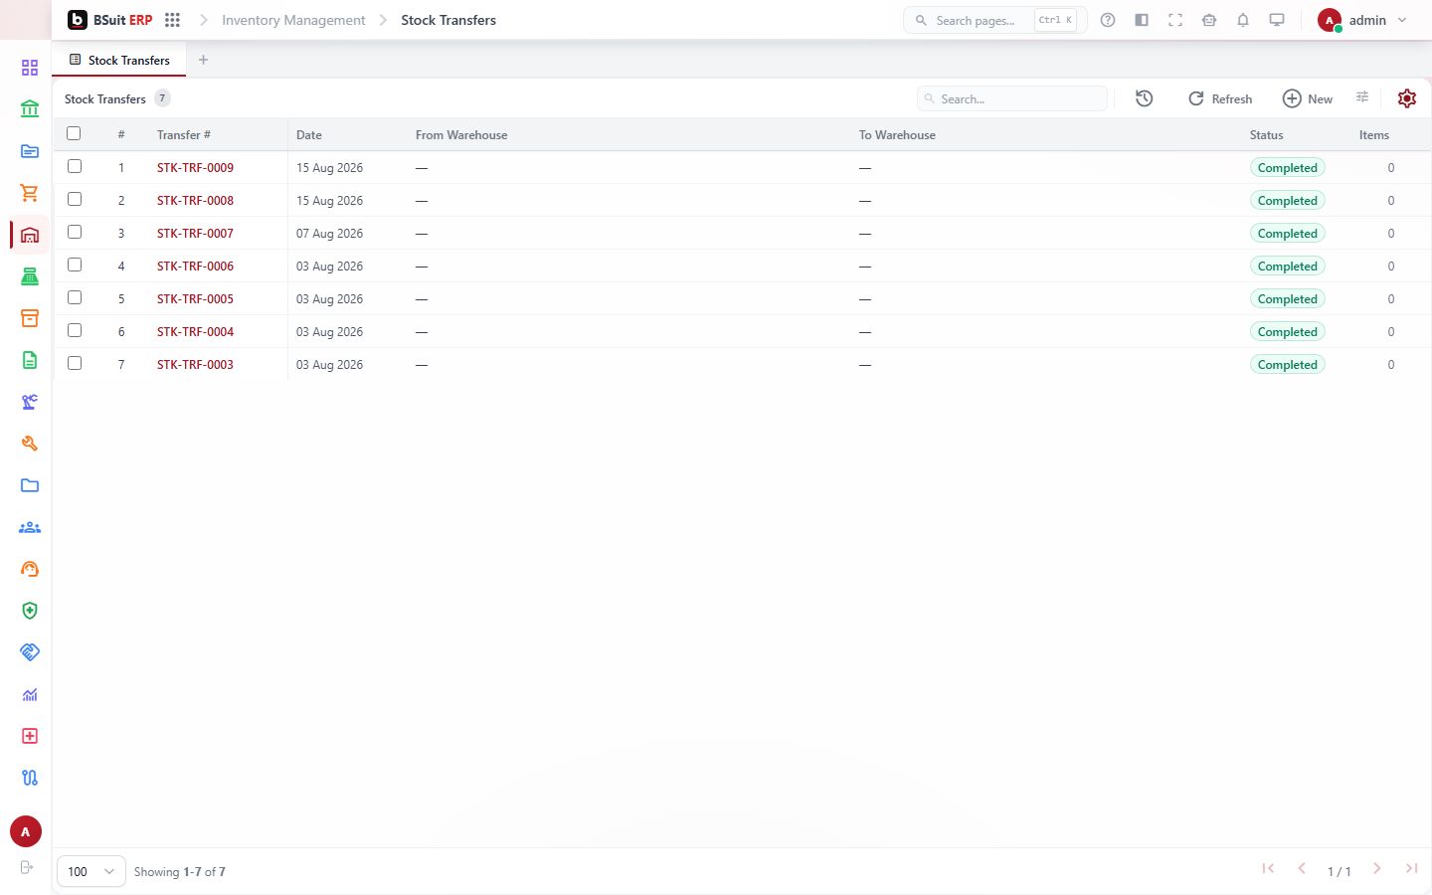Open the shopping cart module in sidebar
Viewport: 1432px width, 895px height.
pyautogui.click(x=30, y=193)
